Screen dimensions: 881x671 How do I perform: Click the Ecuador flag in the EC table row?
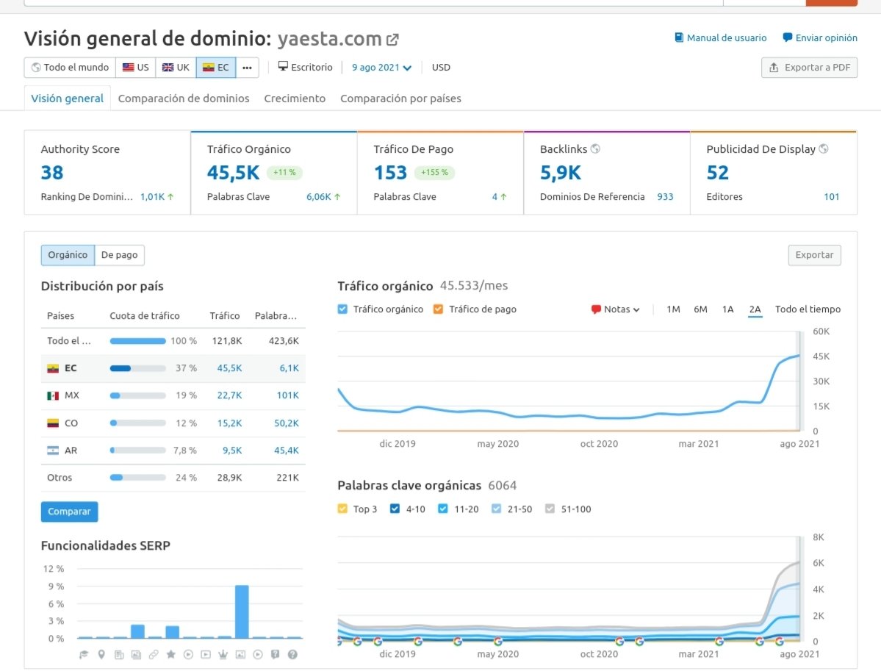pos(53,369)
